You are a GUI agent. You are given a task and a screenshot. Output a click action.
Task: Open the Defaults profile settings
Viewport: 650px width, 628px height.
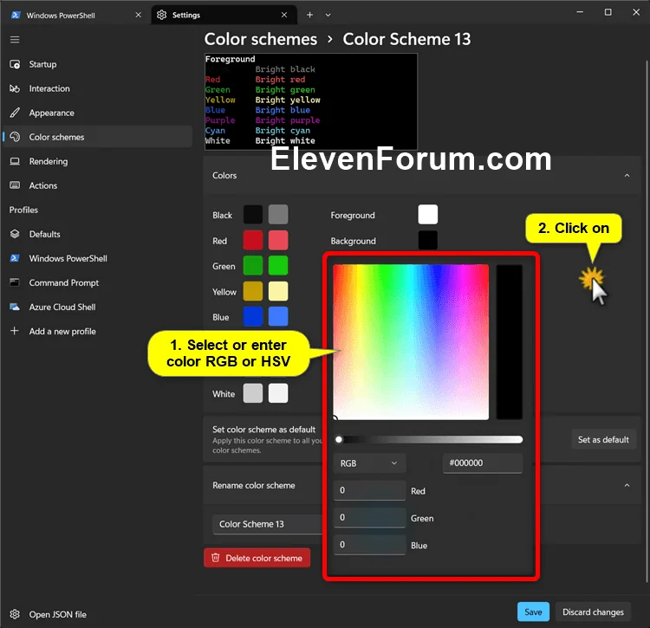[98, 234]
